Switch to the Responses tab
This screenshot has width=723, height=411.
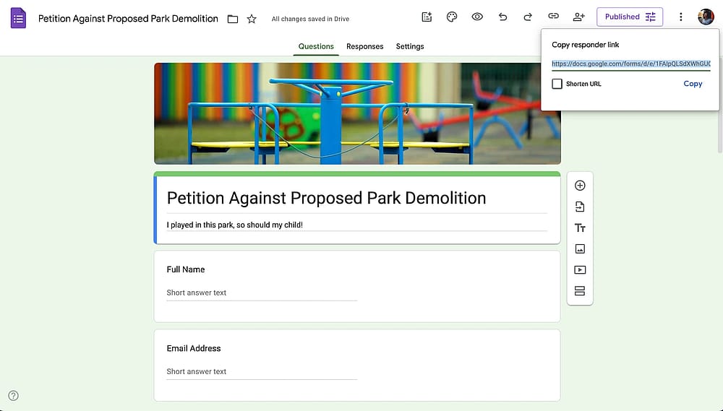click(364, 46)
